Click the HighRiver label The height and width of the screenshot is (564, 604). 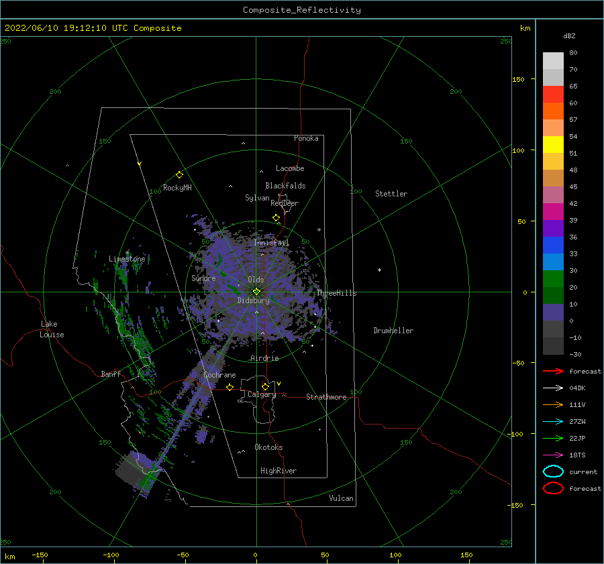click(x=279, y=471)
